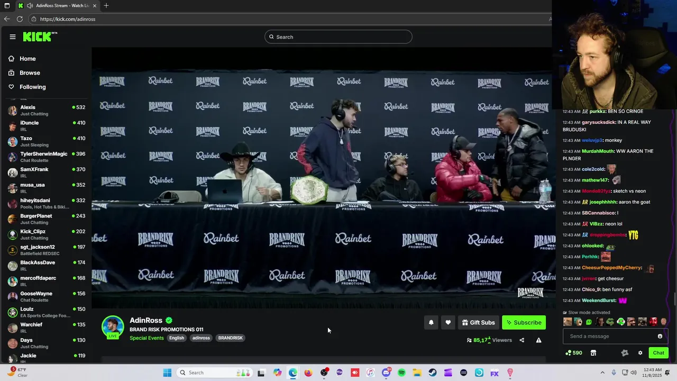Open Windows Start menu
677x381 pixels.
[167, 373]
